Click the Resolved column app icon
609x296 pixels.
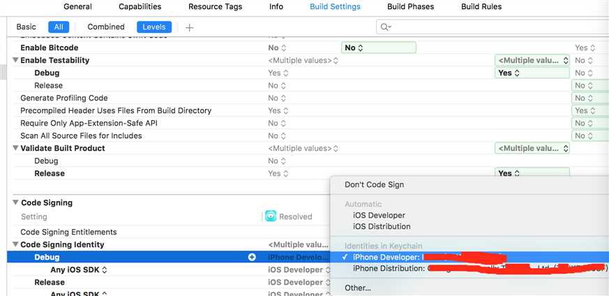271,216
